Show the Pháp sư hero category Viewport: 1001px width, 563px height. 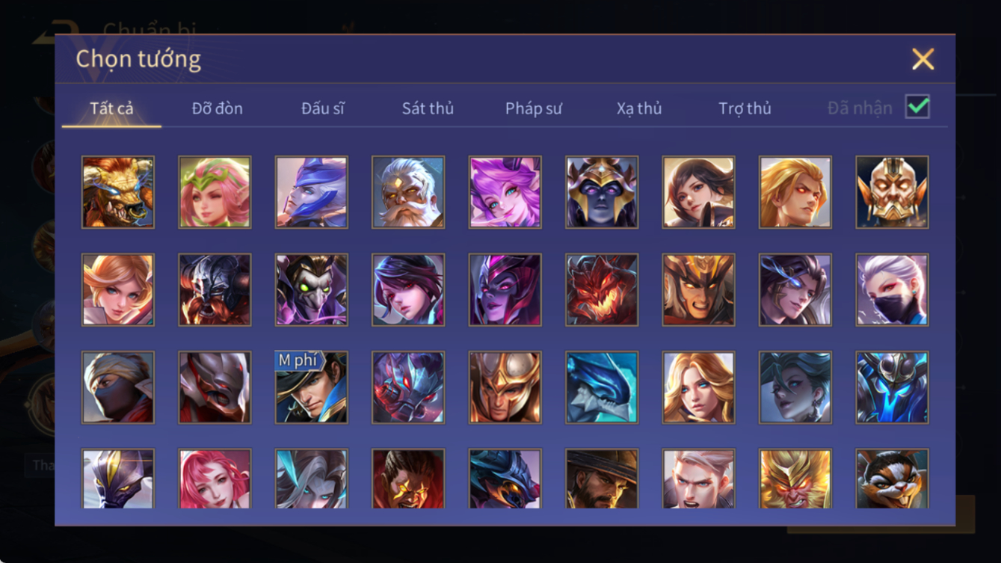coord(533,108)
